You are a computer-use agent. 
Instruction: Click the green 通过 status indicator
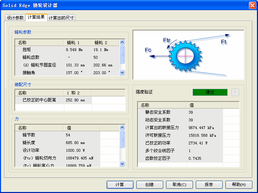pyautogui.click(x=210, y=92)
